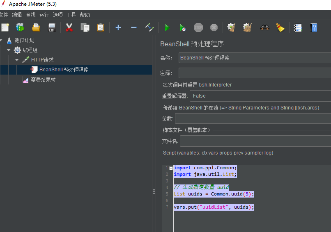Open the 查找 menu
This screenshot has height=232, width=331.
point(30,15)
